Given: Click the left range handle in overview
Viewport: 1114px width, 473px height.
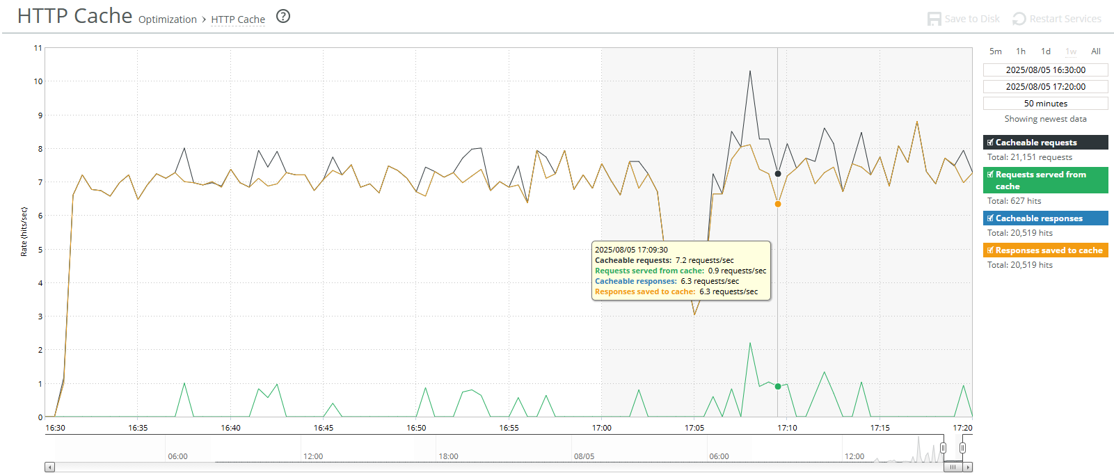Looking at the screenshot, I should pos(943,448).
